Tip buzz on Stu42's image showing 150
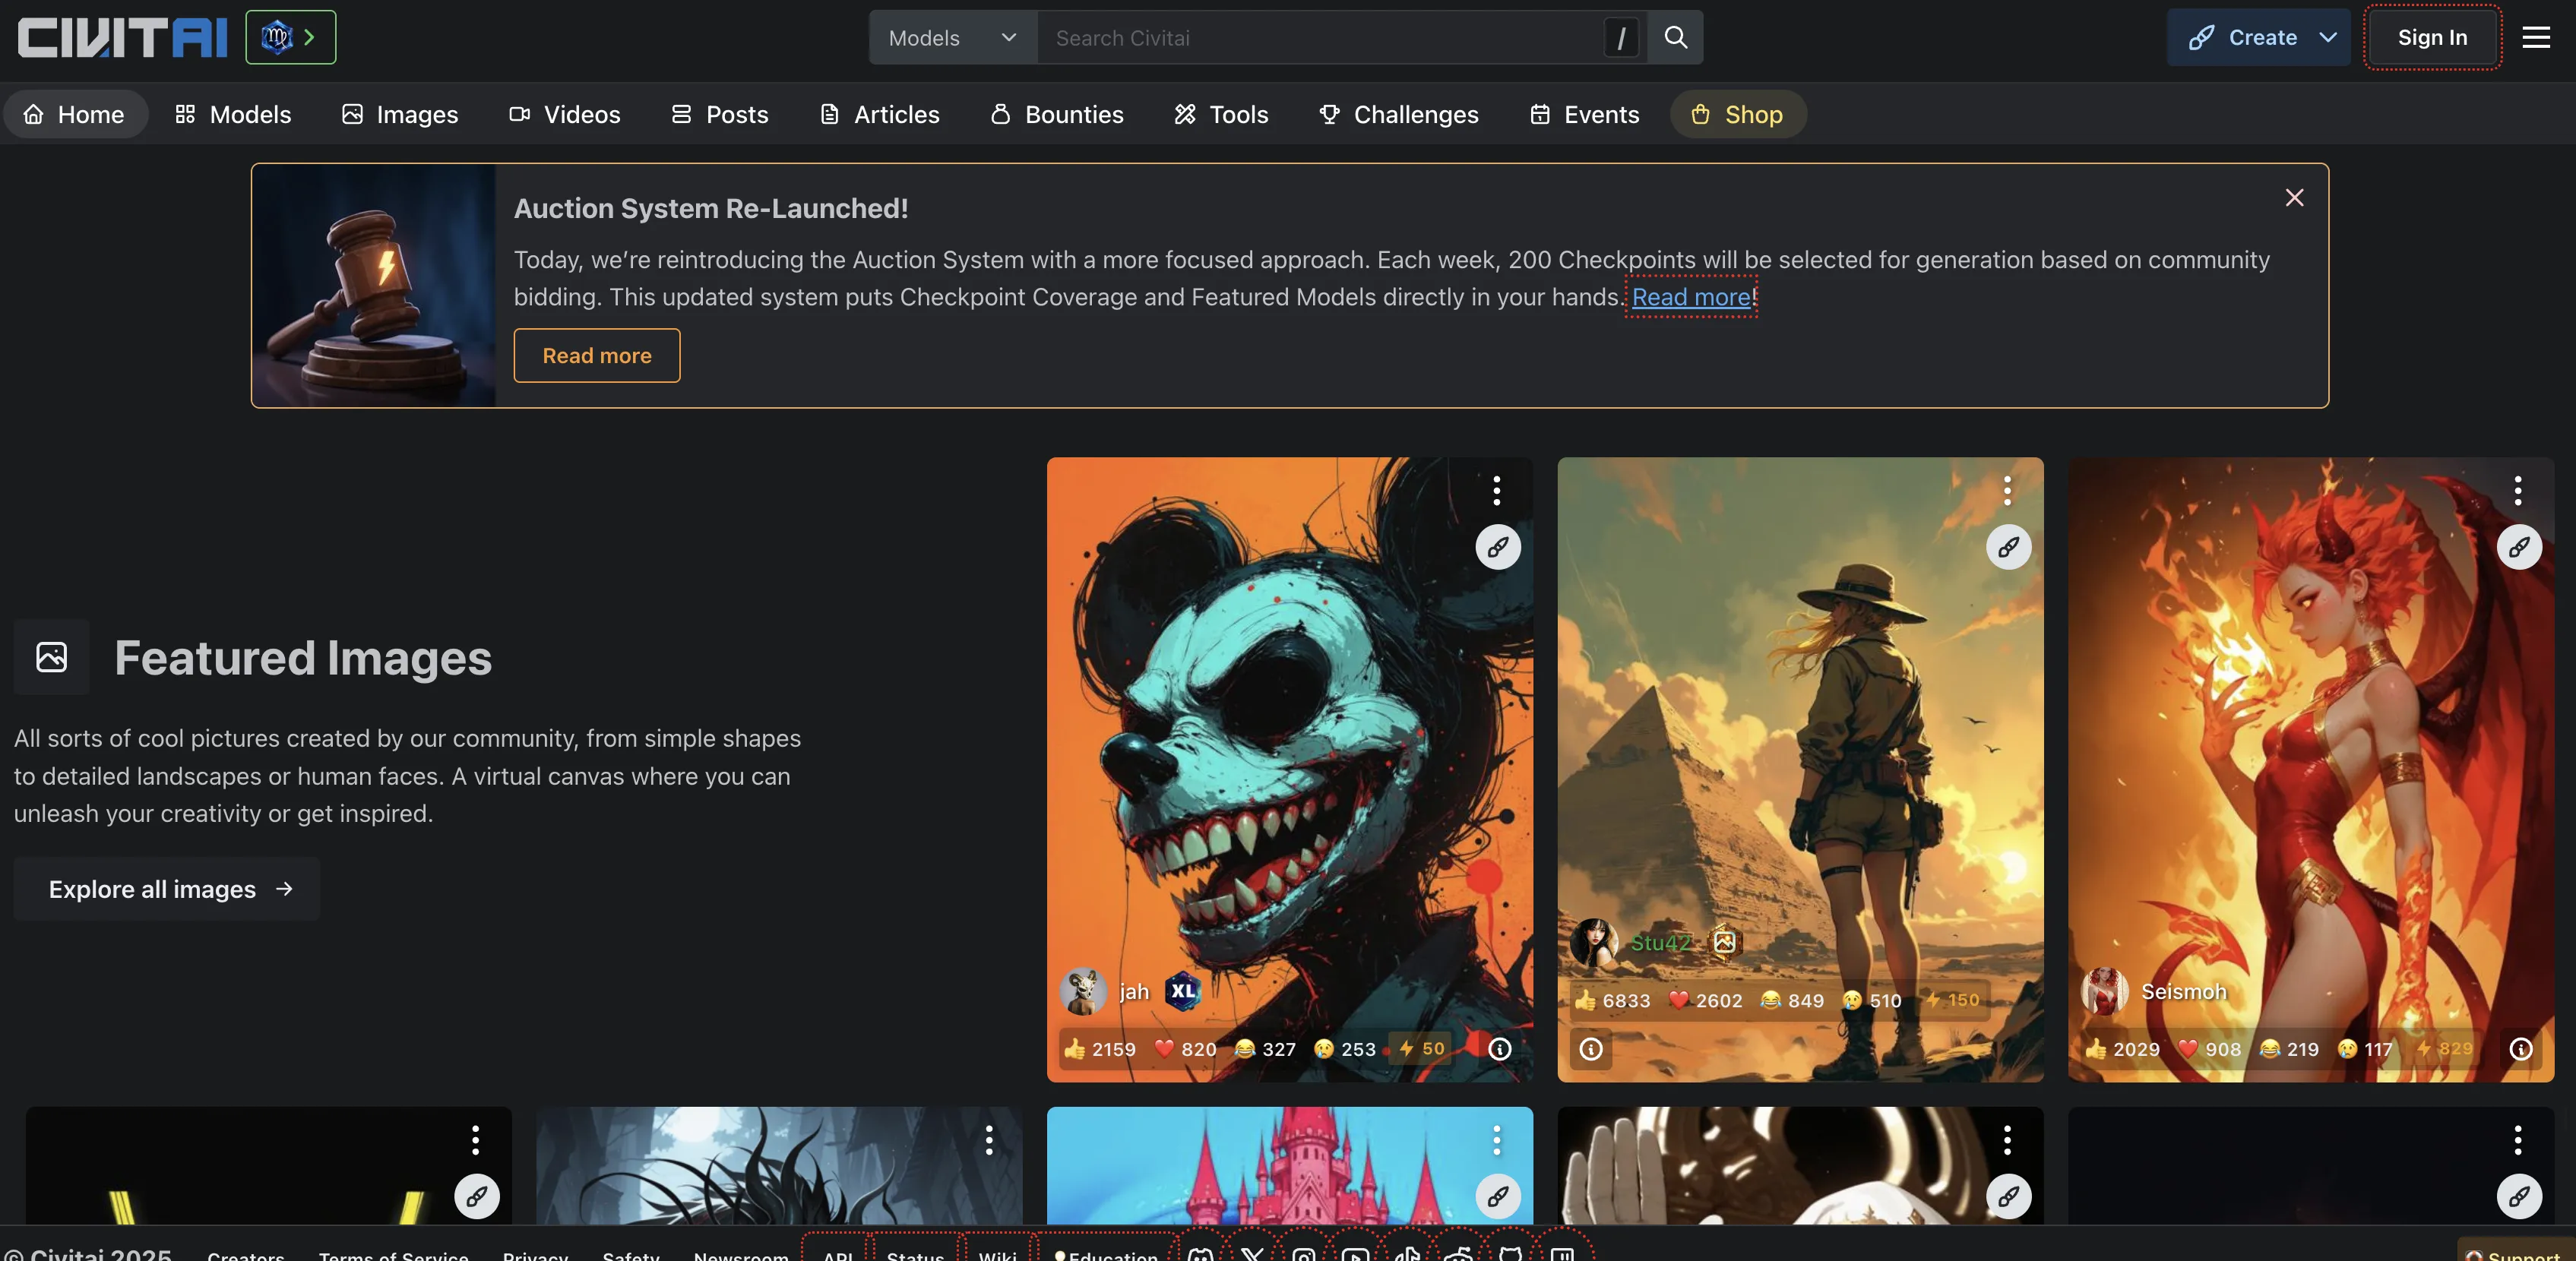This screenshot has width=2576, height=1261. tap(1952, 1000)
